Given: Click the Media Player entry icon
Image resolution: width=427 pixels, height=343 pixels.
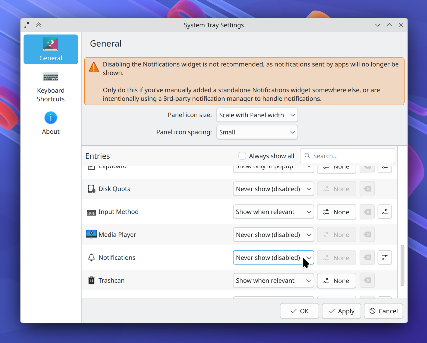Looking at the screenshot, I should pyautogui.click(x=91, y=234).
